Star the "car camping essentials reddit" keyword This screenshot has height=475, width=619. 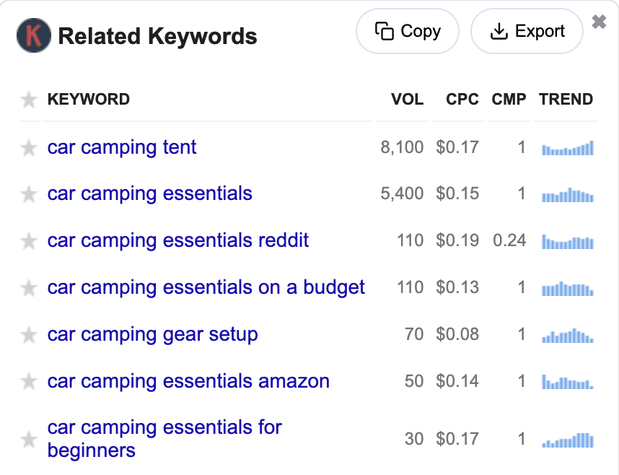pyautogui.click(x=29, y=241)
